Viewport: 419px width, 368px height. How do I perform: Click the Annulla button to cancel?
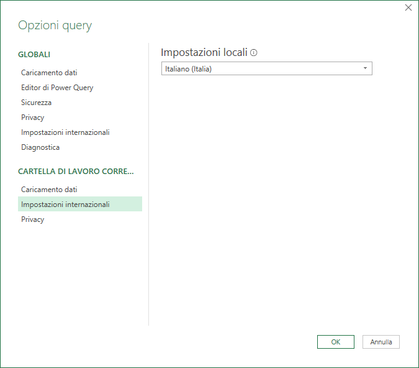point(381,342)
